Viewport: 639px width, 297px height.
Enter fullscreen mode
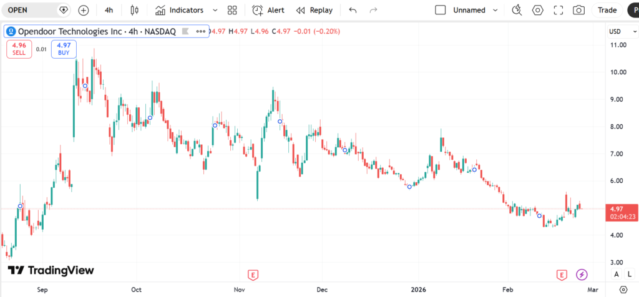coord(559,10)
